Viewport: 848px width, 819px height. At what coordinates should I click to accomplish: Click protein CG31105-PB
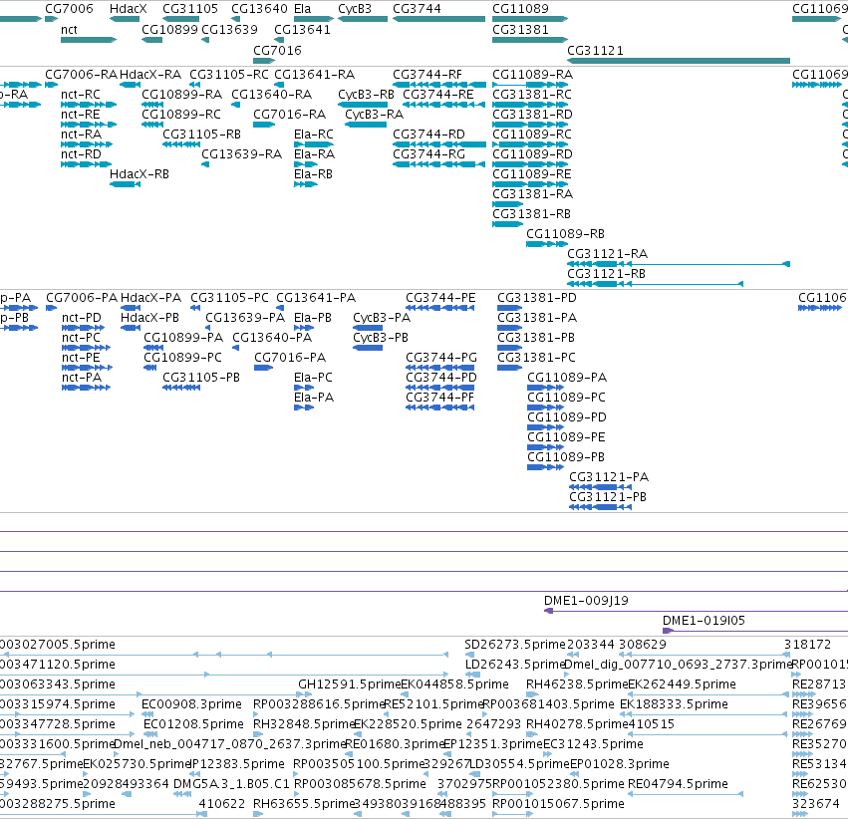181,388
